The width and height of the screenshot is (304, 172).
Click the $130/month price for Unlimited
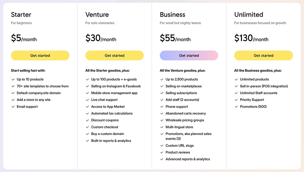point(251,38)
